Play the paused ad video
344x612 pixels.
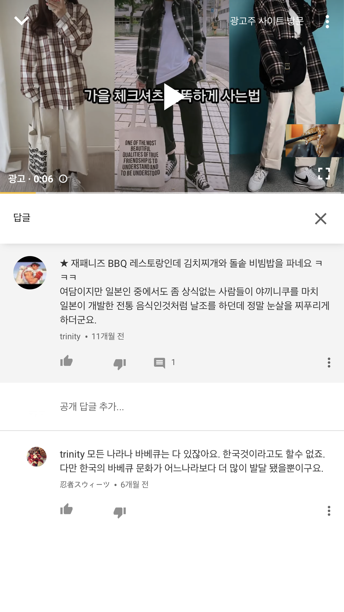[x=172, y=96]
